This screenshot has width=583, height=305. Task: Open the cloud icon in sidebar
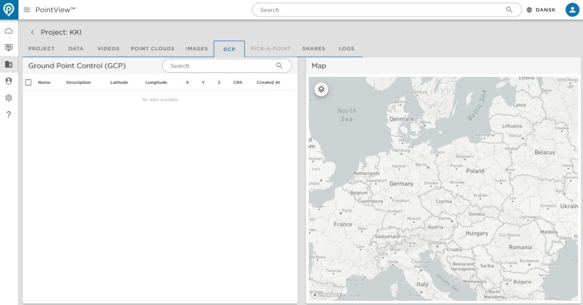pos(9,31)
